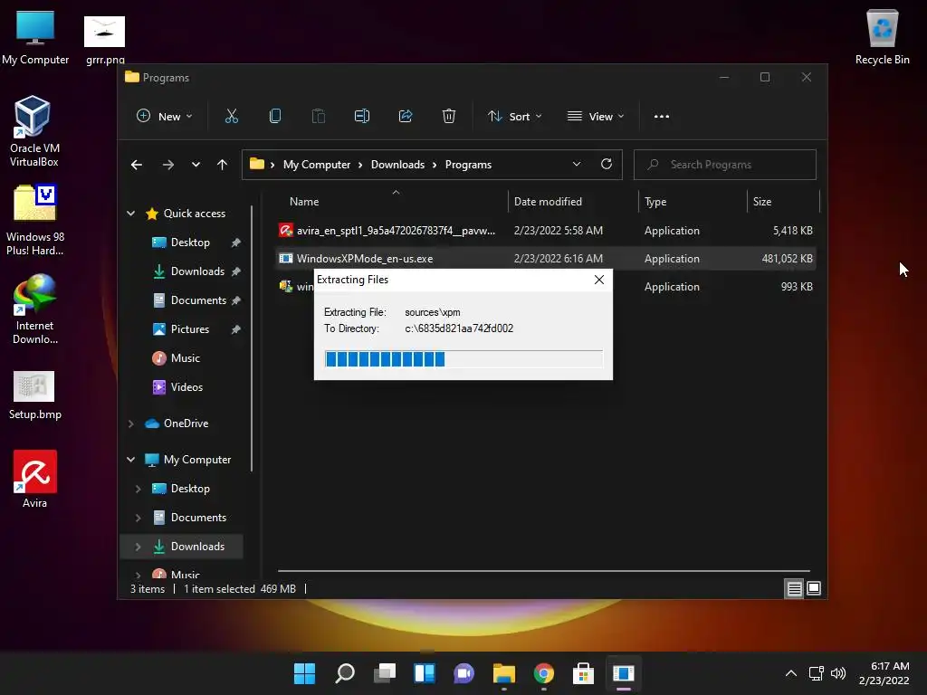
Task: Refresh the Programs folder view
Action: [x=606, y=165]
